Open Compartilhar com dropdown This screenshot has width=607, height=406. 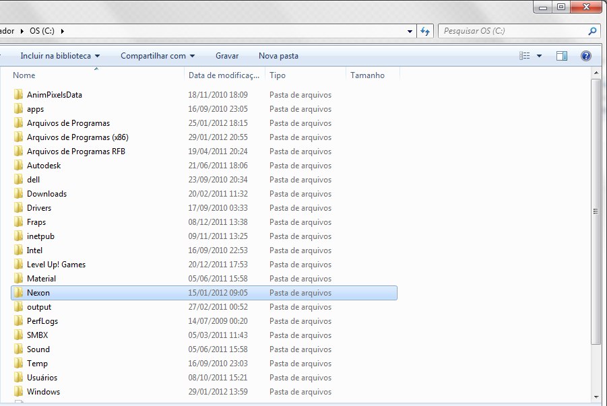(158, 56)
